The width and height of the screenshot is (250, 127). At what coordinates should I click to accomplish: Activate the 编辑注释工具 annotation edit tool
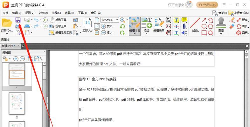[60, 32]
